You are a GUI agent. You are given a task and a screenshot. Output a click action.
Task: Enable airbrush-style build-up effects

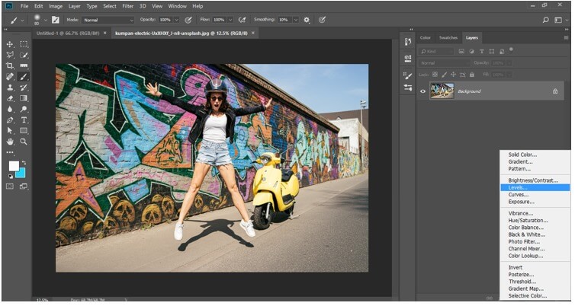[x=242, y=20]
